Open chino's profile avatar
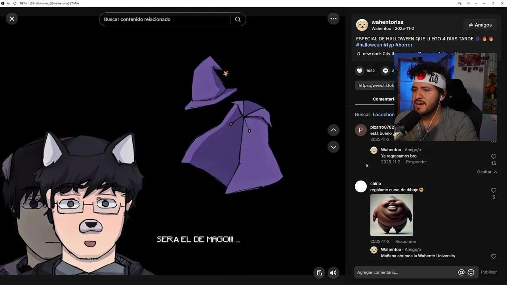The width and height of the screenshot is (507, 285). 361,186
